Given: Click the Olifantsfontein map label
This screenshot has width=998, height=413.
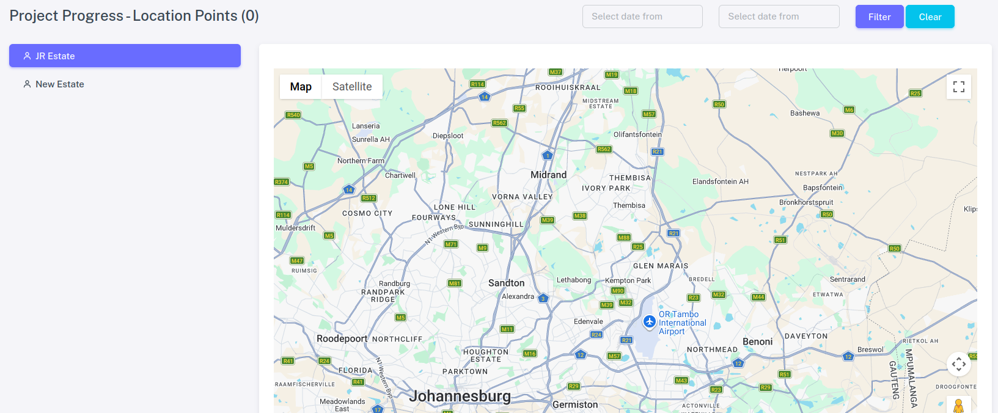Looking at the screenshot, I should click(x=637, y=134).
